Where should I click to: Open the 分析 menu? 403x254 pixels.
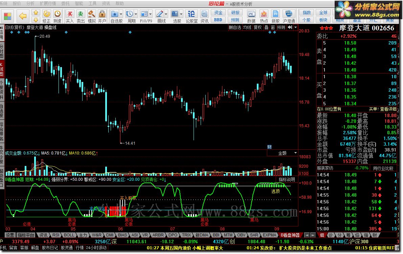coord(30,4)
